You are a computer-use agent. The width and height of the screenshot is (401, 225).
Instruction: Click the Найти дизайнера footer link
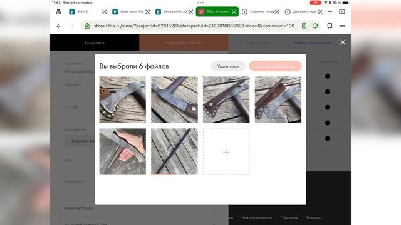pos(256,218)
